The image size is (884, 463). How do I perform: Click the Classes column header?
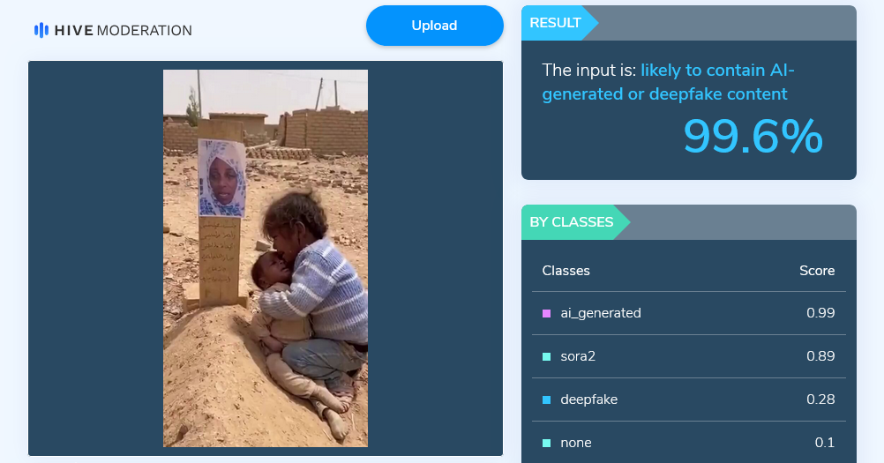click(566, 271)
